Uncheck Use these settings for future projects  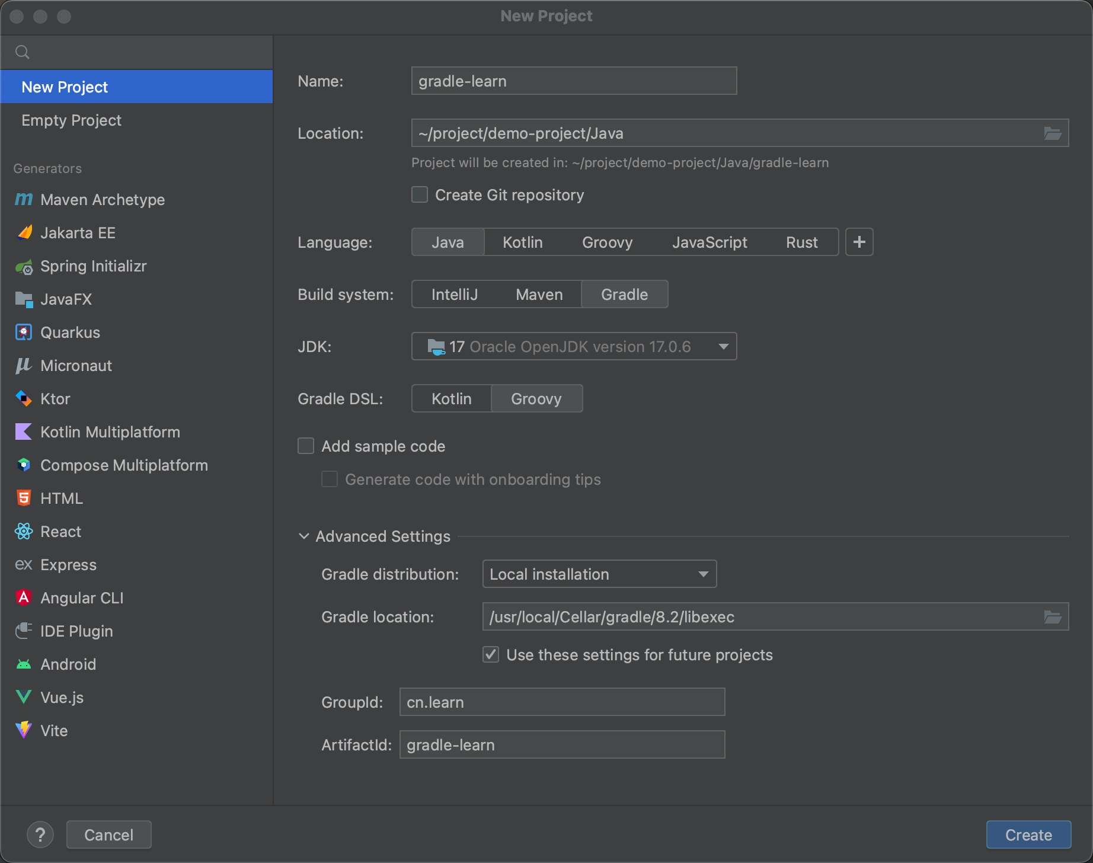click(491, 655)
